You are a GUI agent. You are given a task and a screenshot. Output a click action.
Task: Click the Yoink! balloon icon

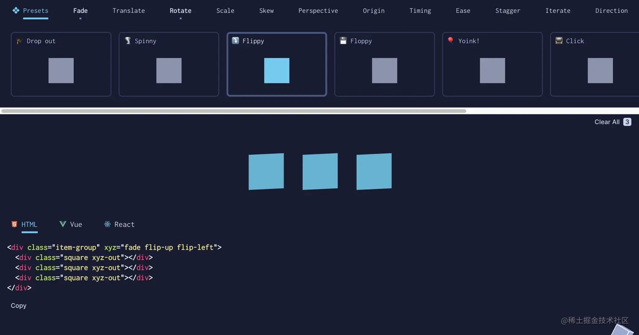tap(451, 41)
